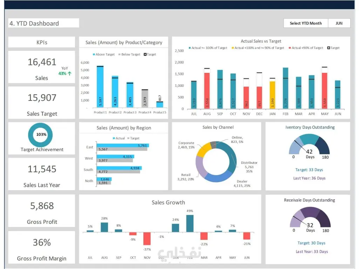359x269 pixels.
Task: Select the red AUG bar 1,550
Action: coord(207,91)
